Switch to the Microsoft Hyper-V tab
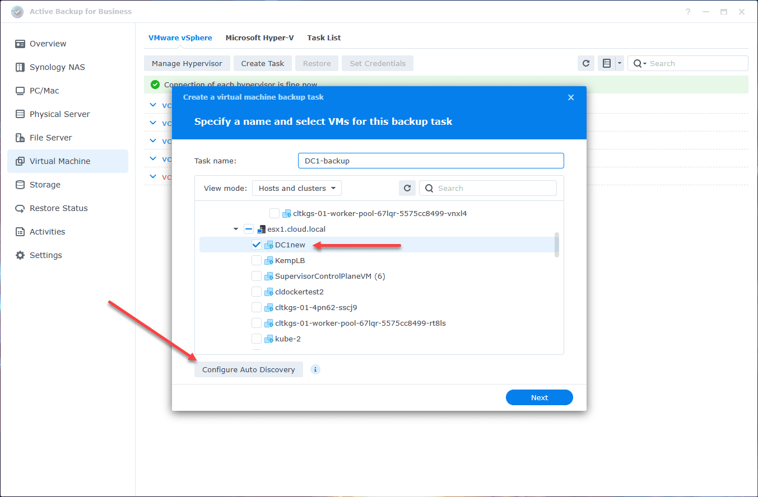The width and height of the screenshot is (758, 497). (x=259, y=37)
